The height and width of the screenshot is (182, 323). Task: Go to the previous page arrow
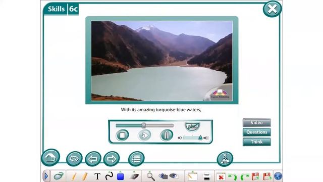[93, 159]
